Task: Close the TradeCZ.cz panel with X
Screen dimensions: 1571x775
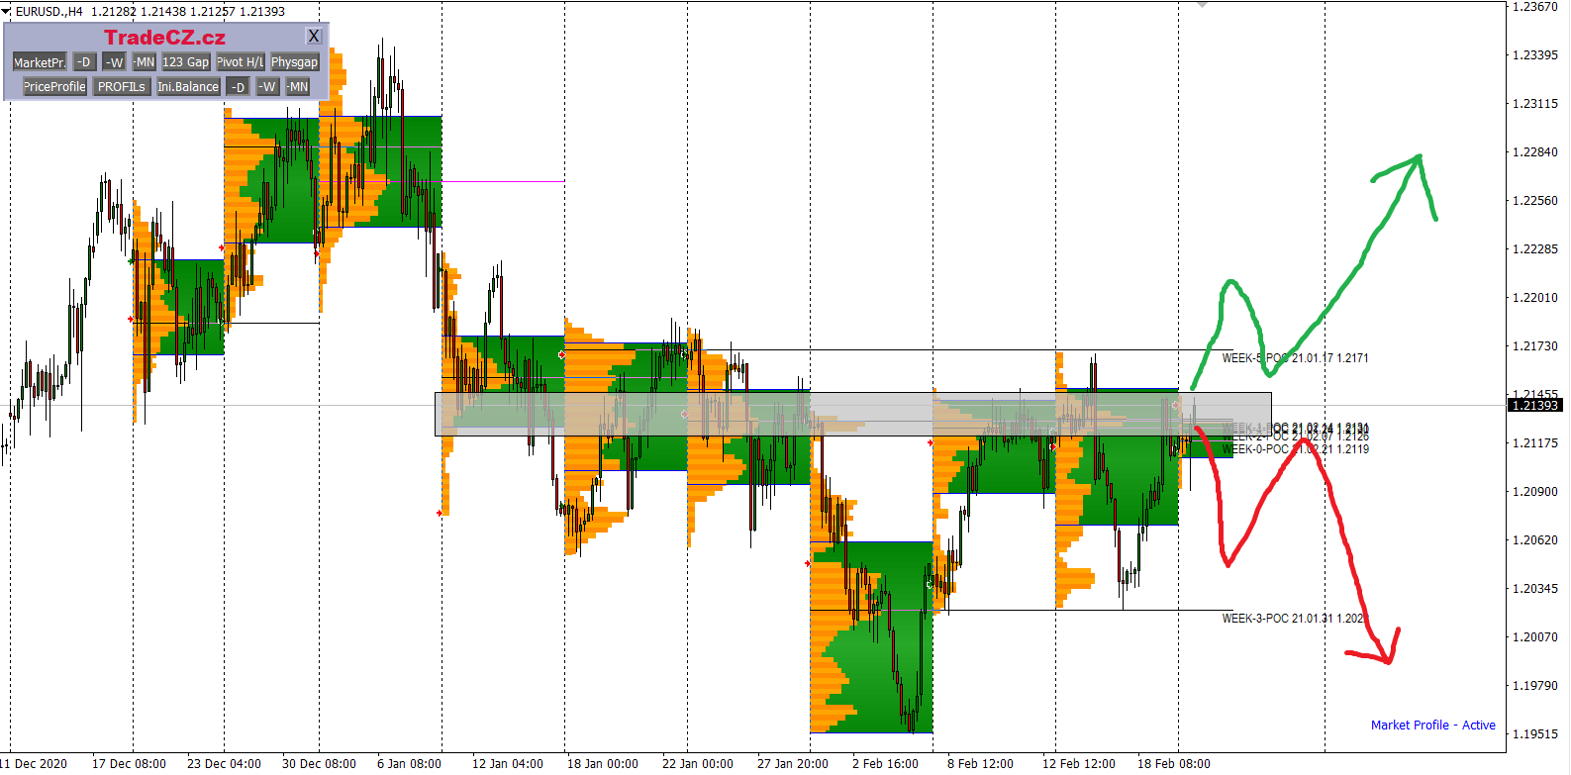Action: [314, 37]
